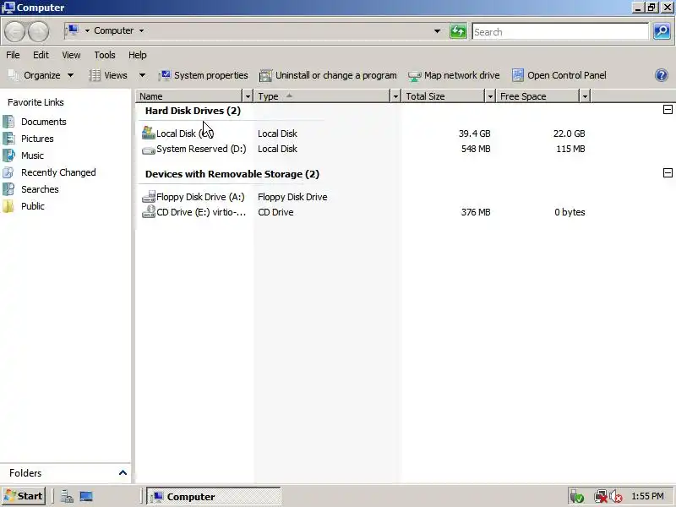Click Show Desktop quick launch icon in taskbar
The height and width of the screenshot is (507, 676).
pos(86,497)
